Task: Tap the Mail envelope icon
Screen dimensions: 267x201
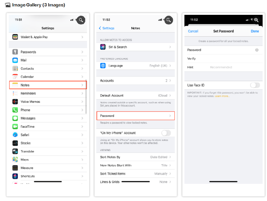Action: point(15,60)
